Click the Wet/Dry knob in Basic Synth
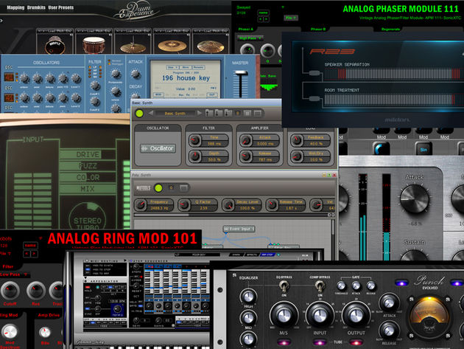This screenshot has width=464, height=349. (x=296, y=156)
